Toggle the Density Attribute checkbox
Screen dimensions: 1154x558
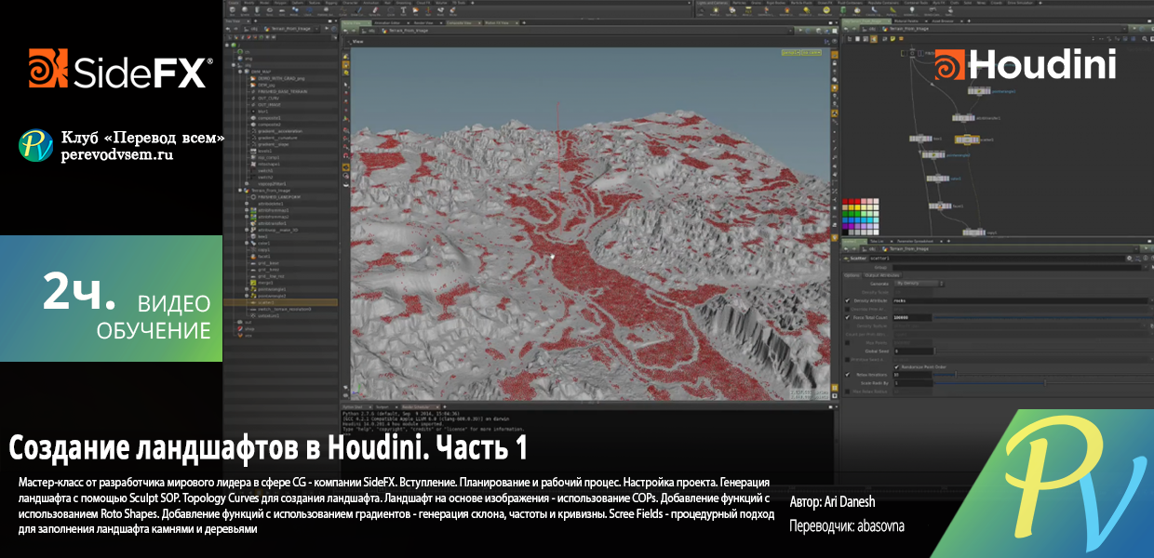(x=847, y=300)
